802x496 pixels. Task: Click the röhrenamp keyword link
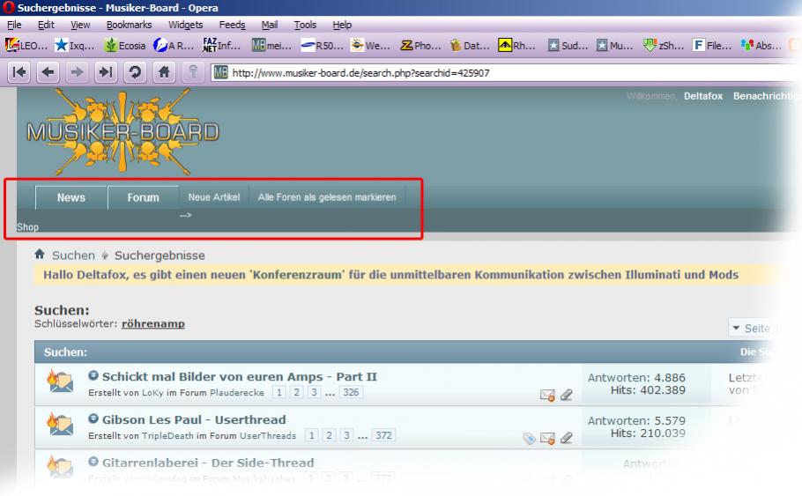click(x=153, y=323)
